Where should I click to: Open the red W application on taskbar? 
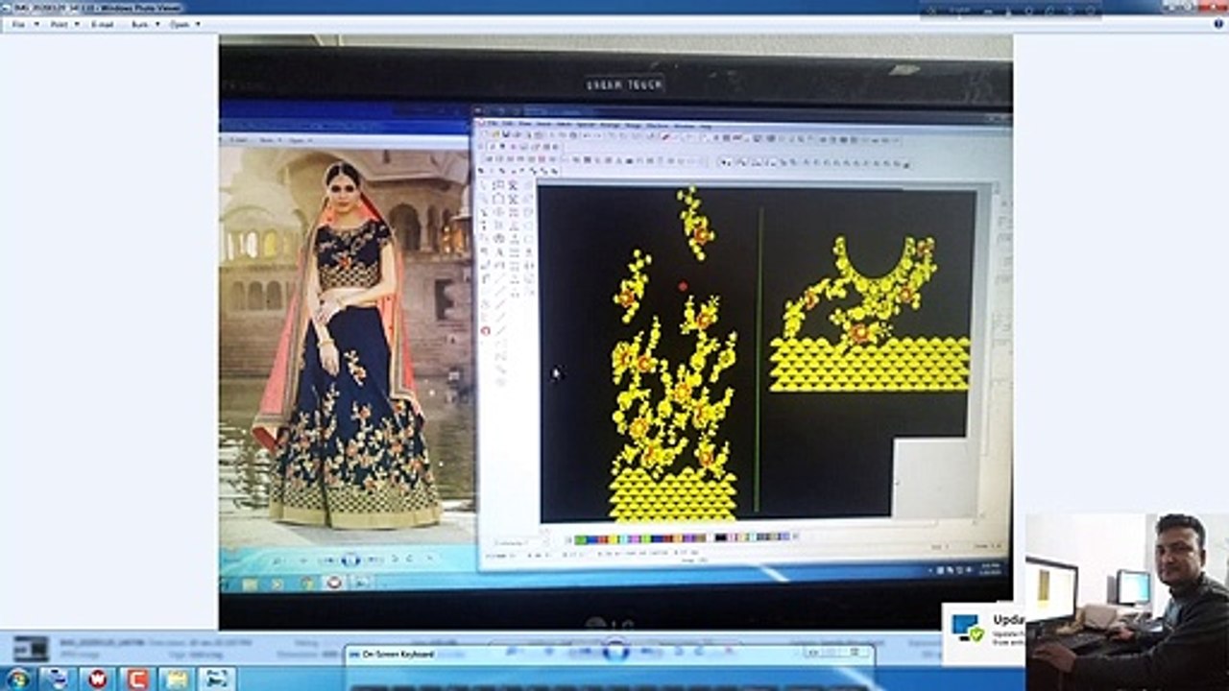point(97,679)
